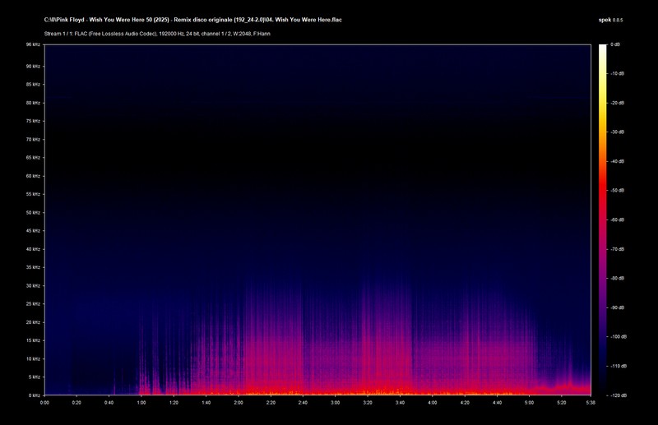
Task: Click the 4:40 time axis label
Action: pyautogui.click(x=497, y=403)
